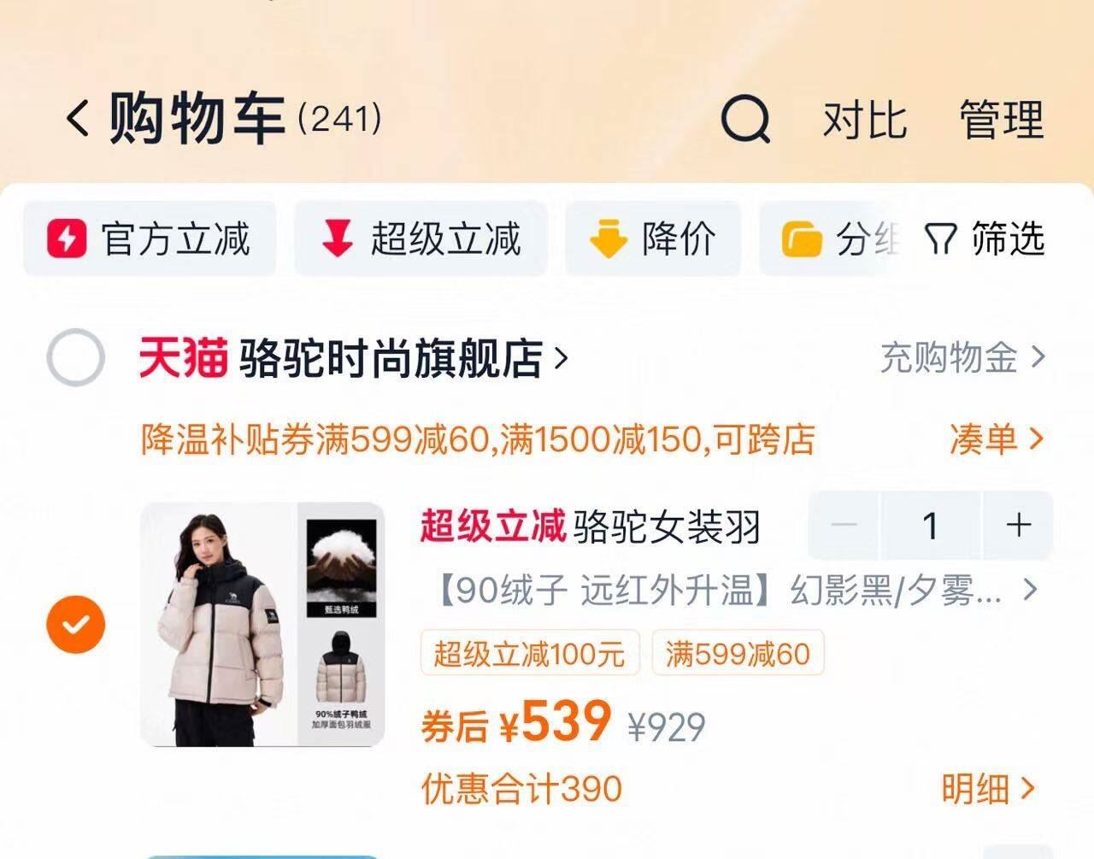Image resolution: width=1094 pixels, height=859 pixels.
Task: Tap the yellow 降价 arrow icon
Action: coord(609,238)
